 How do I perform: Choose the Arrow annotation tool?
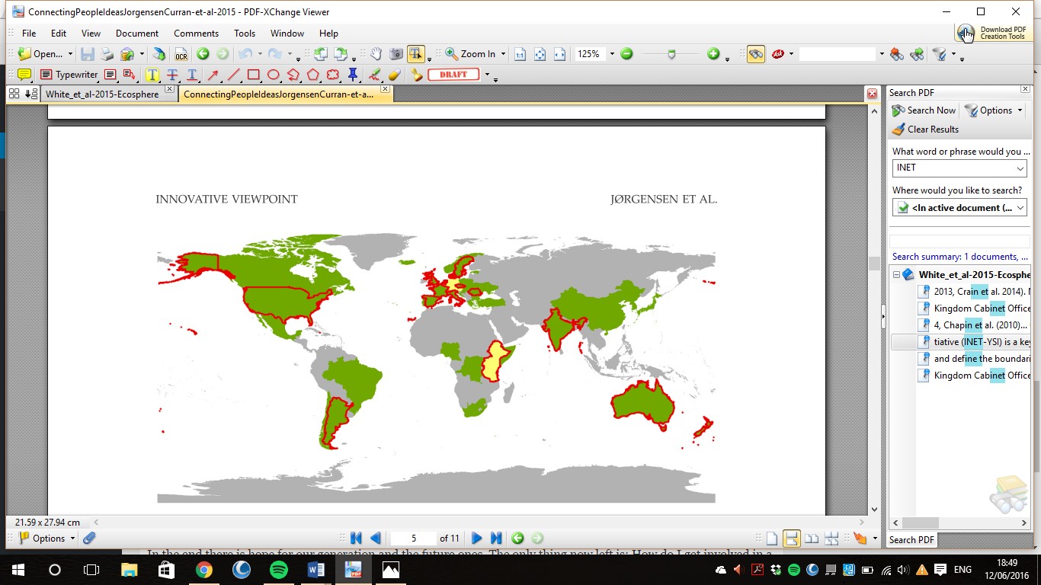coord(213,75)
